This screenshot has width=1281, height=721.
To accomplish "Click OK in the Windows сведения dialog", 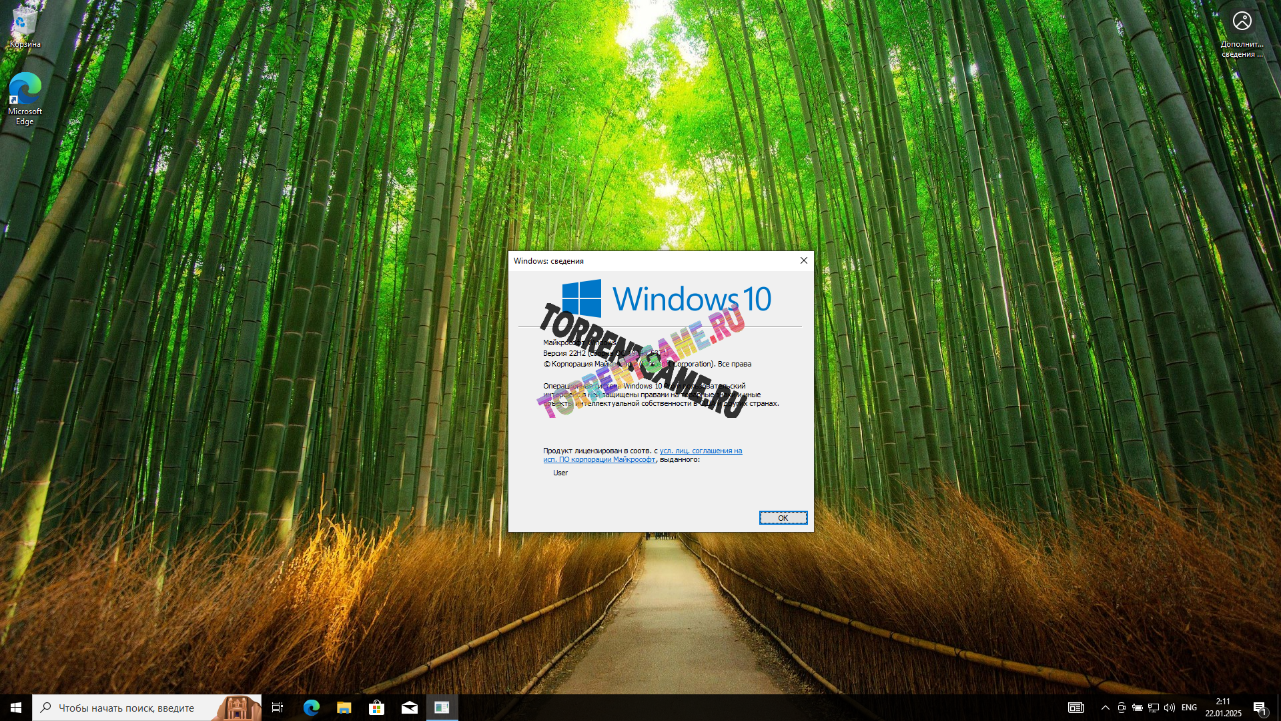I will (783, 518).
